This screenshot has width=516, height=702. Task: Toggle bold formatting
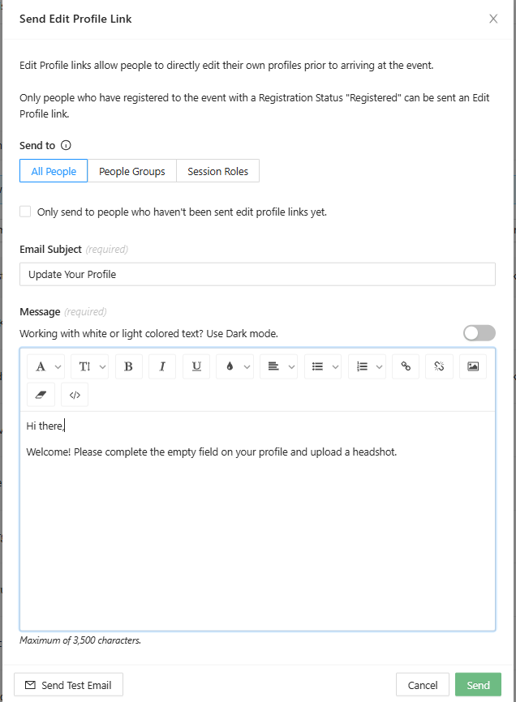click(x=128, y=366)
